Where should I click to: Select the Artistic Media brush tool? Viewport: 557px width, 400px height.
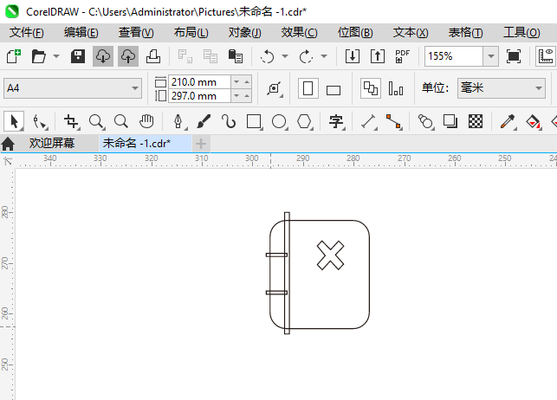point(204,121)
